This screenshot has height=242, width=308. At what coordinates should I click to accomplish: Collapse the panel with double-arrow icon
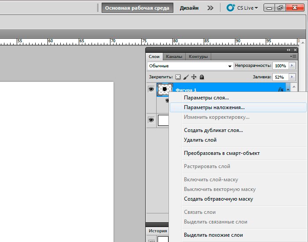289,50
